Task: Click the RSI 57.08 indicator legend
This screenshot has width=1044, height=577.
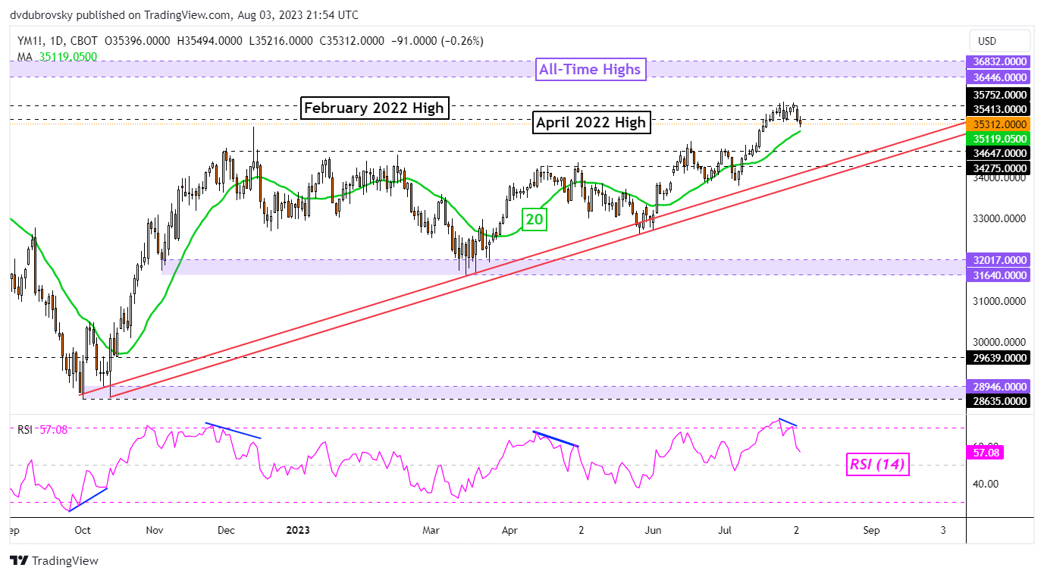Action: click(x=42, y=430)
